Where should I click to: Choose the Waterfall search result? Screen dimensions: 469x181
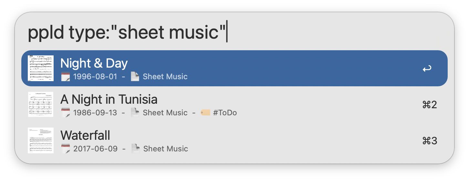point(85,136)
